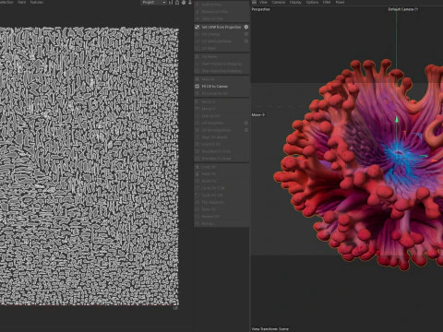Open the Camera menu of the viewport
This screenshot has height=332, width=443.
point(279,2)
